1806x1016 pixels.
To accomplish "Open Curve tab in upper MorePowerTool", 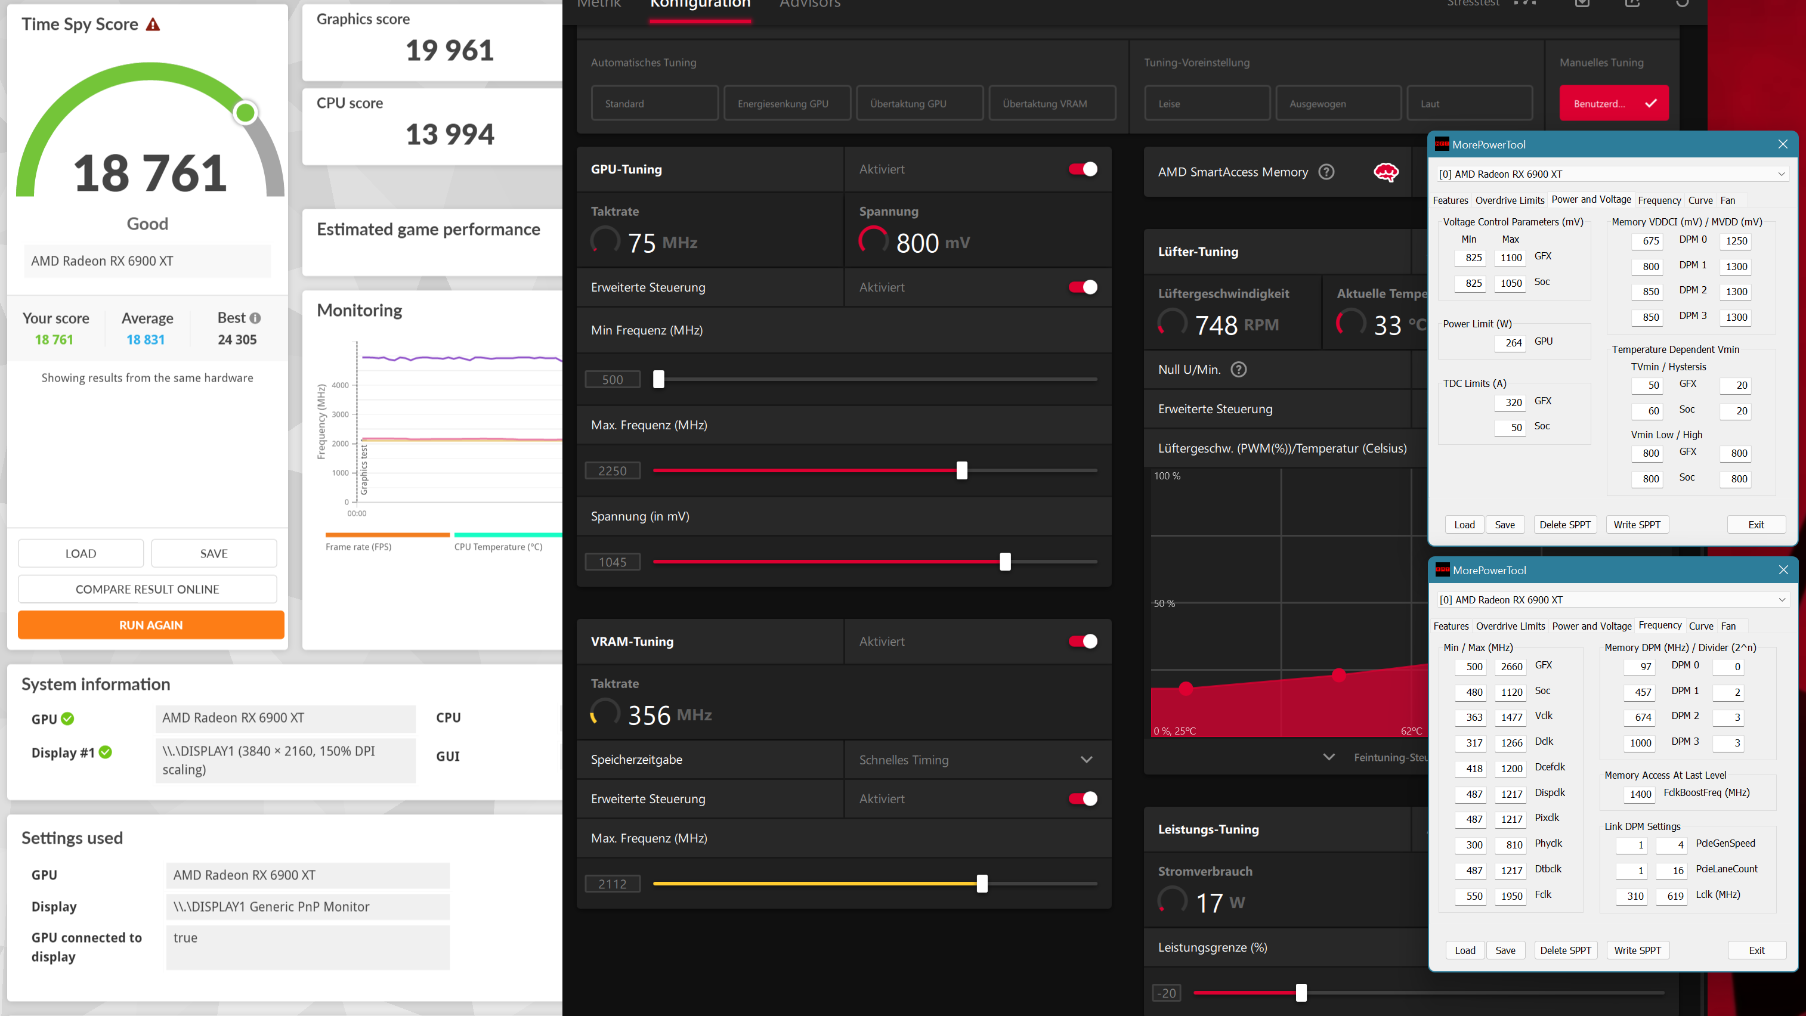I will 1700,200.
